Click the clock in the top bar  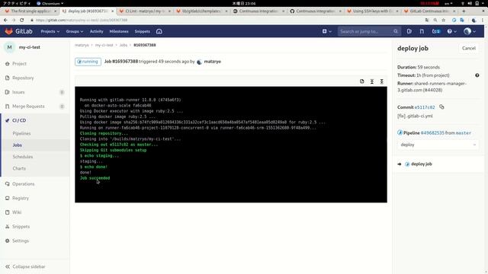(x=244, y=3)
